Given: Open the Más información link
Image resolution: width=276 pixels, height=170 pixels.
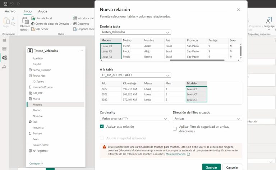Looking at the screenshot, I should click(175, 154).
